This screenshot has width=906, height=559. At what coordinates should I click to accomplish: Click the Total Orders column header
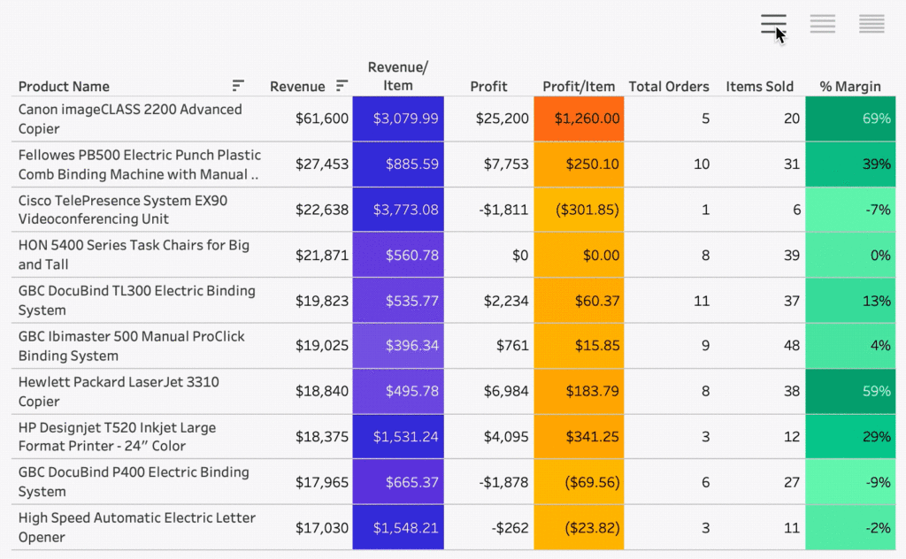point(669,87)
